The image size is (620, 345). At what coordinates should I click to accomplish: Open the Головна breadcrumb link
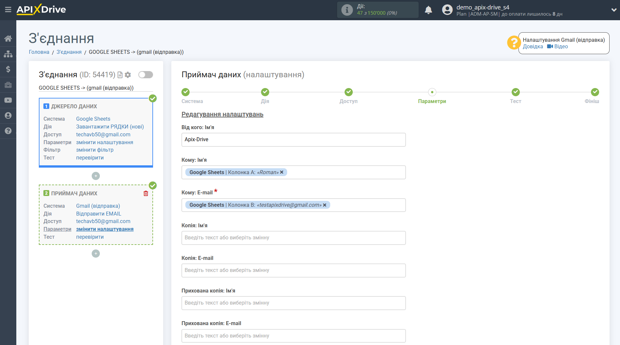[39, 52]
